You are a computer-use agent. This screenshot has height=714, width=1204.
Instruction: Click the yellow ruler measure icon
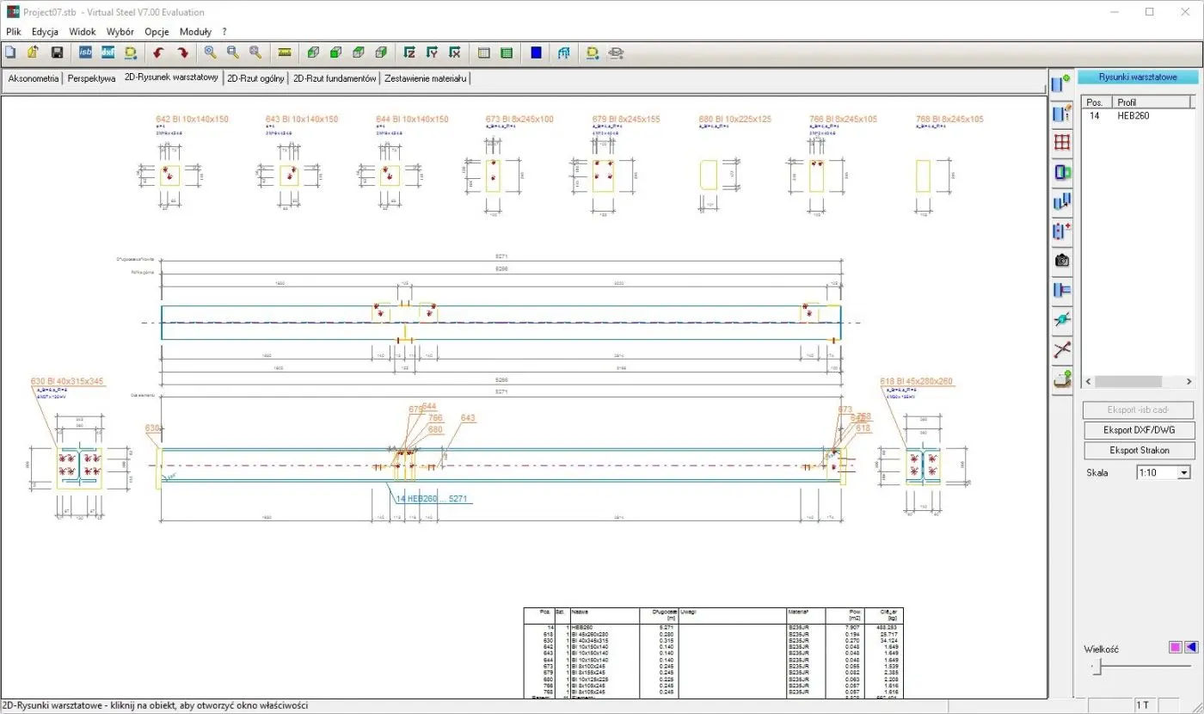tap(285, 52)
